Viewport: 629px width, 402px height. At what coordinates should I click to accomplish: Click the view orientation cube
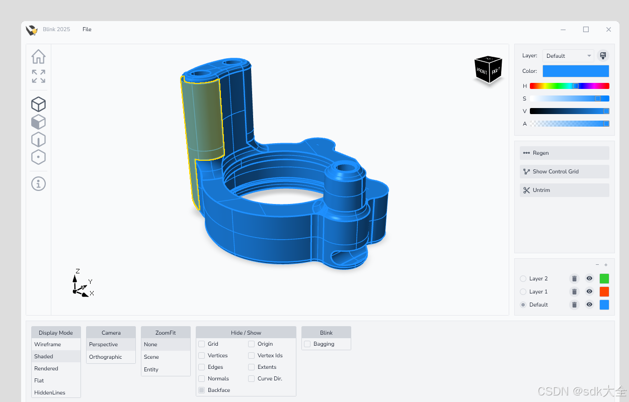tap(488, 70)
